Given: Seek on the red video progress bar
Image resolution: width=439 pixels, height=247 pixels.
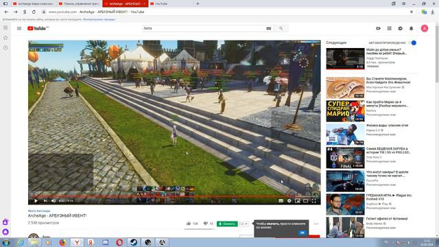Looking at the screenshot, I should 174,196.
